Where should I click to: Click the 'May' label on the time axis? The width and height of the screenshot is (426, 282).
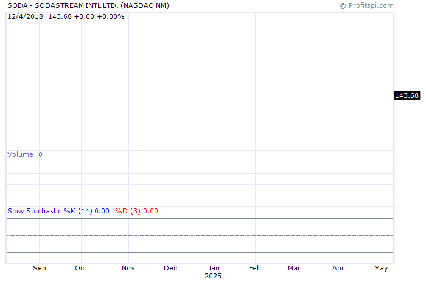(381, 269)
